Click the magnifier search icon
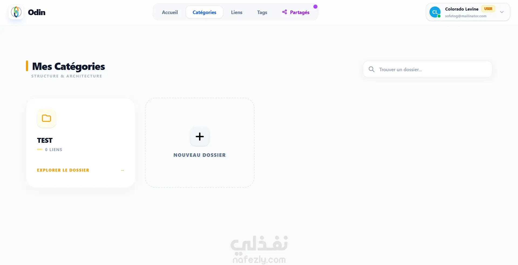Viewport: 518px width, 265px height. click(371, 69)
